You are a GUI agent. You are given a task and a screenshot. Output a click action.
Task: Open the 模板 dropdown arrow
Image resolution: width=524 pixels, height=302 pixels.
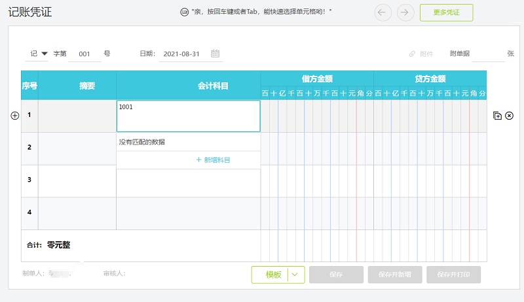[296, 275]
